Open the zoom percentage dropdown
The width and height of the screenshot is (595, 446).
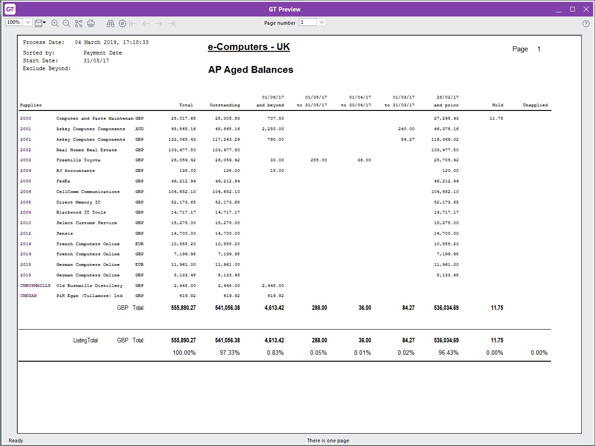tap(28, 22)
